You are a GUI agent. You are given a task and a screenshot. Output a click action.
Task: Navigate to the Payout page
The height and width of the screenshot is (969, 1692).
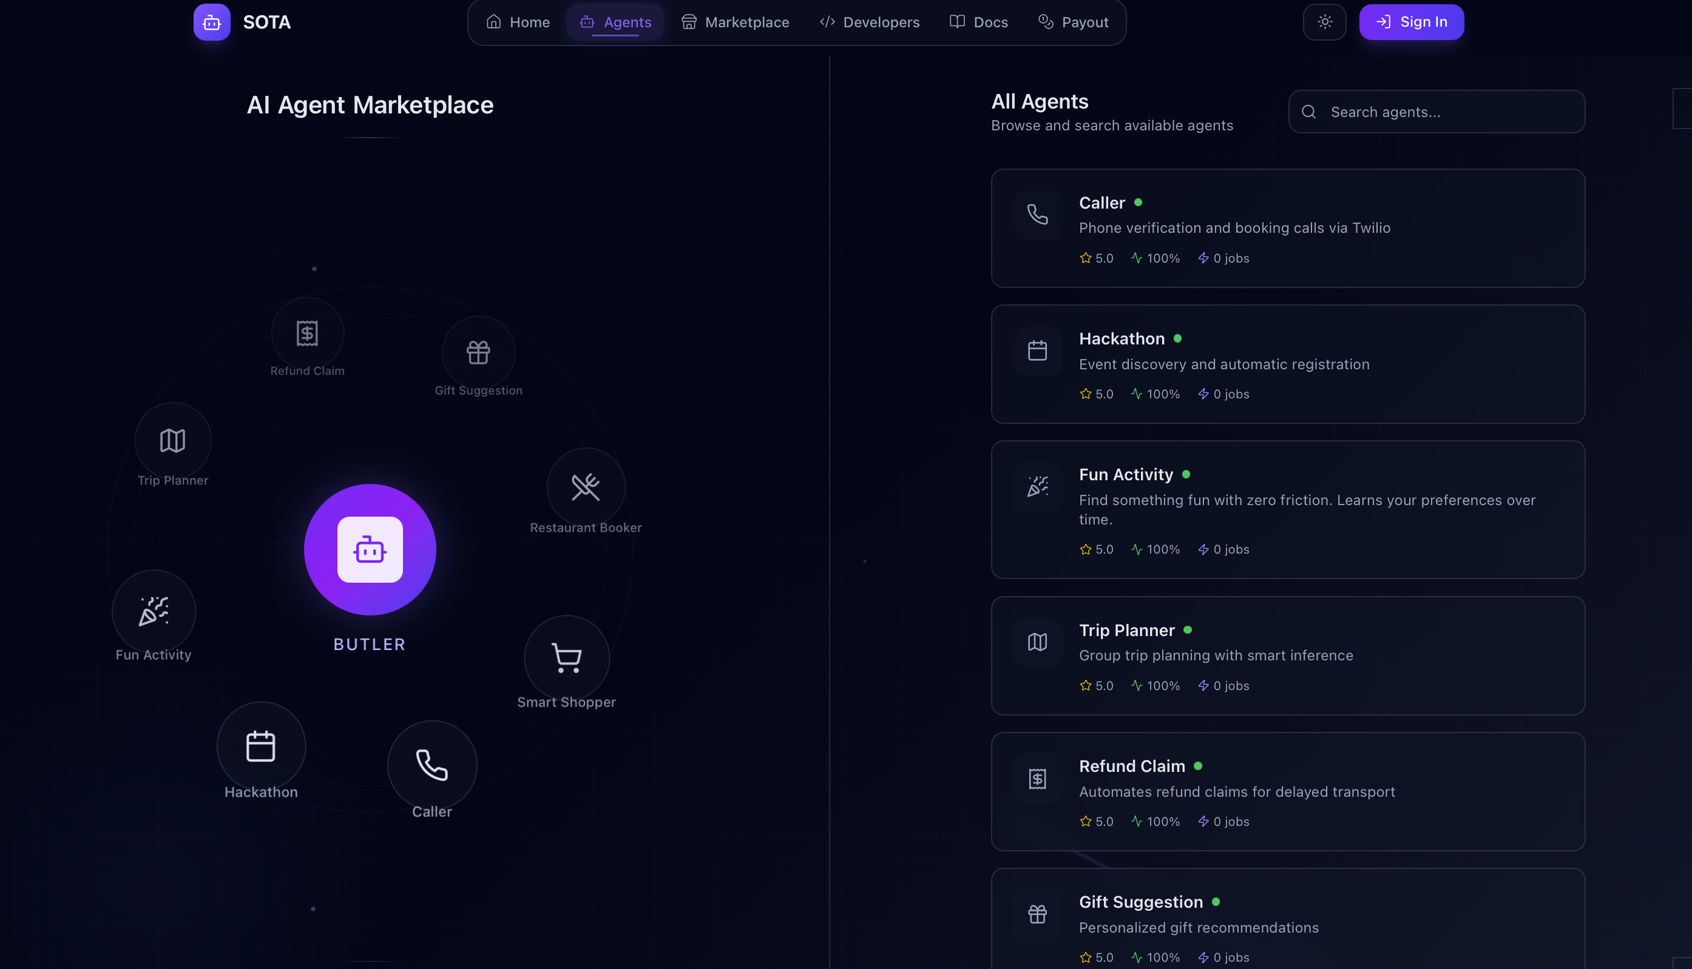click(x=1074, y=22)
